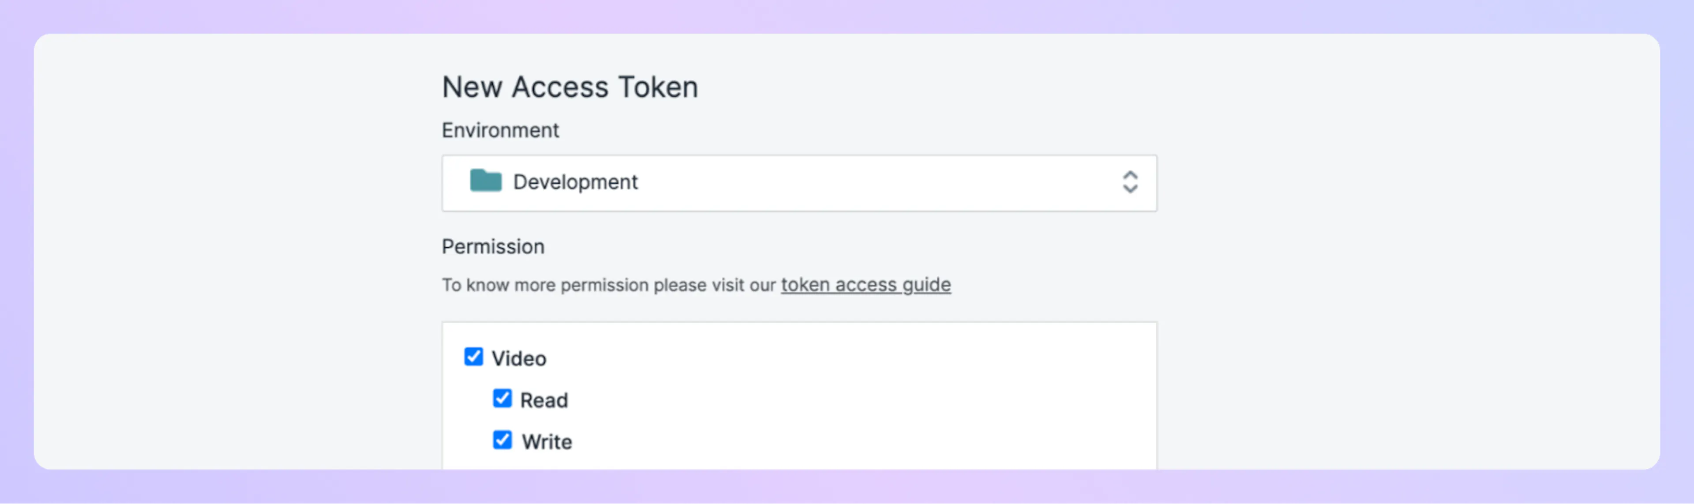
Task: Click the Development text in the environment selector
Action: pyautogui.click(x=575, y=182)
